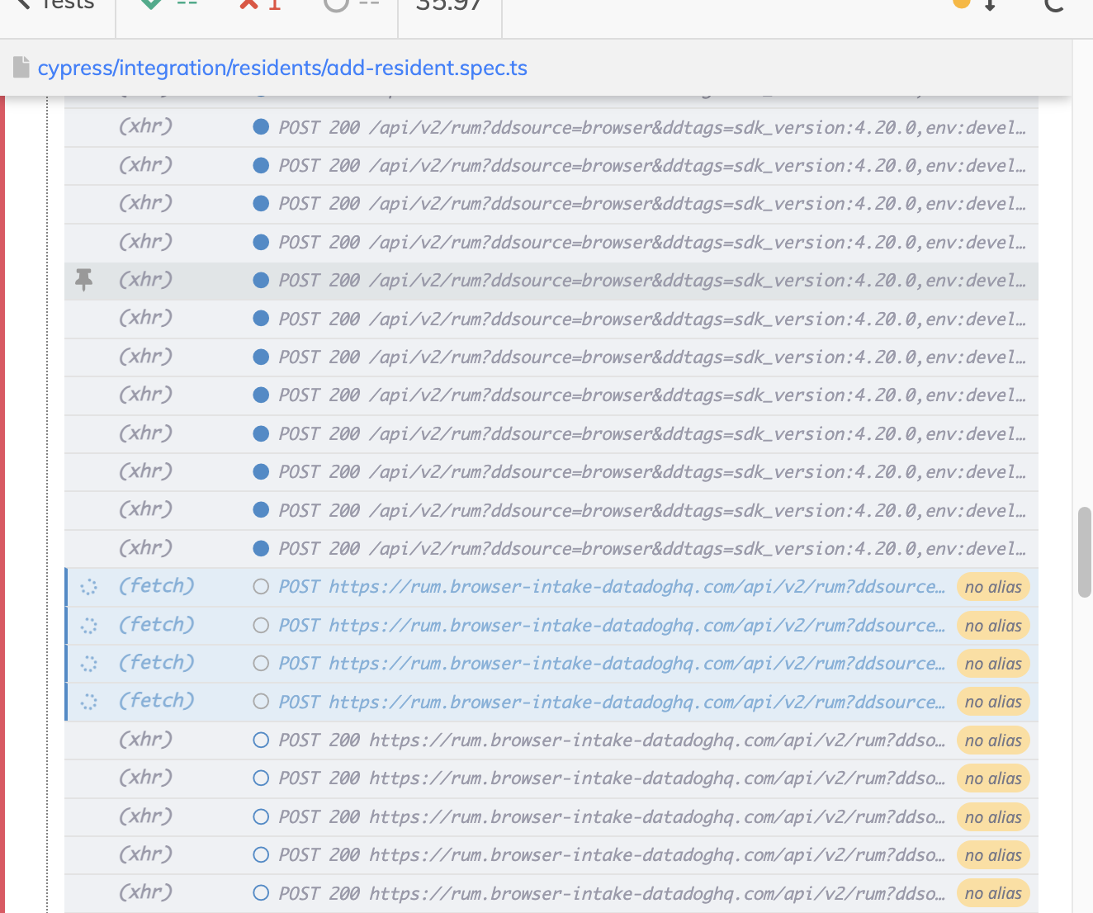Click the reload tests icon at top right
This screenshot has height=913, width=1093.
click(x=1053, y=4)
